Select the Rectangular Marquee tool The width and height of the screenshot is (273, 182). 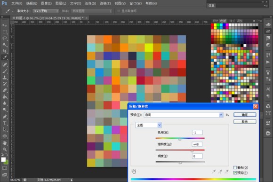(5, 32)
